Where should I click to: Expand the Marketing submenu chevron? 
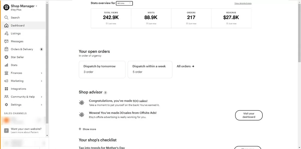42,81
